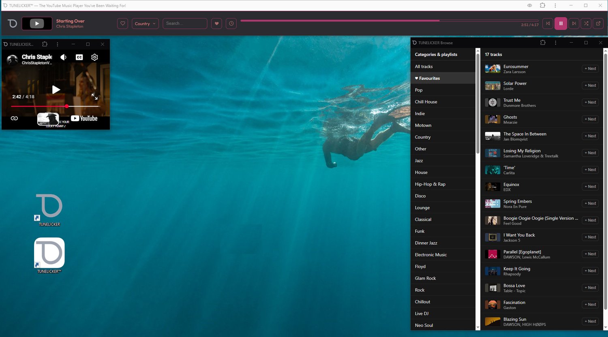This screenshot has width=608, height=337.
Task: Open extensions icon in the mini video window
Action: tap(45, 44)
